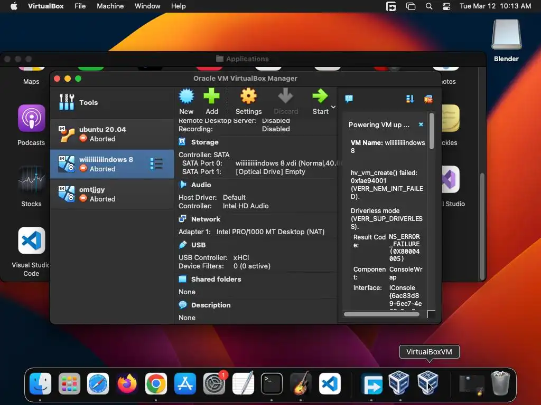Click the Shared folders folder icon
The image size is (541, 405).
tap(182, 279)
